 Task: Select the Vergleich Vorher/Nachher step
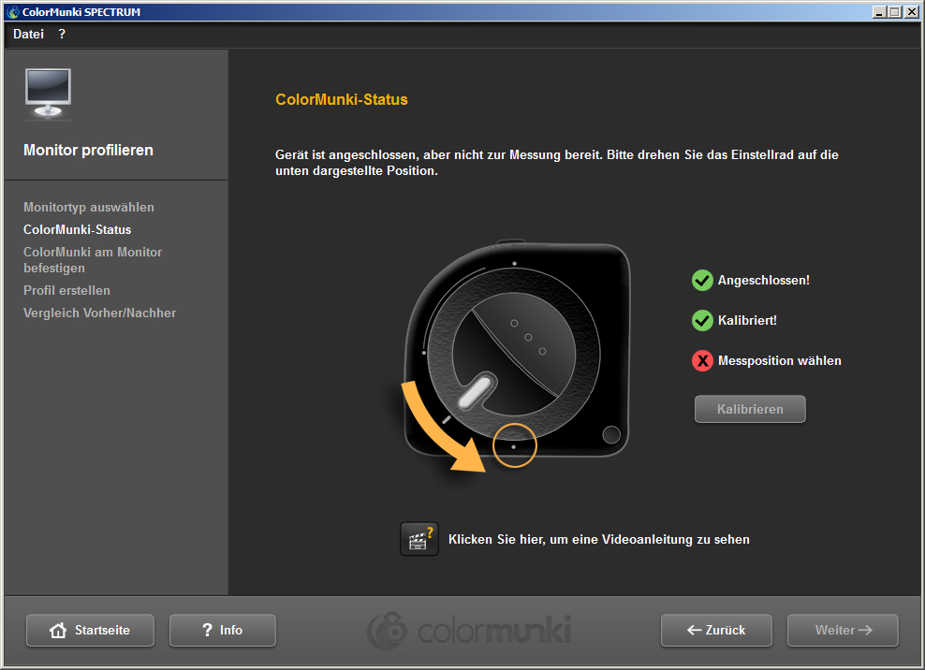point(99,313)
